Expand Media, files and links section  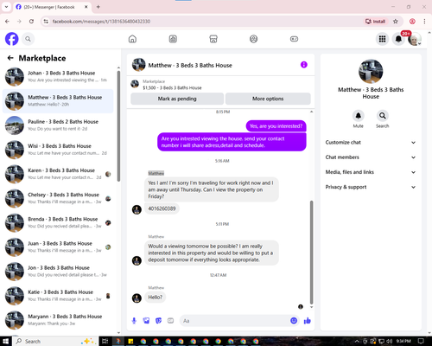point(371,172)
